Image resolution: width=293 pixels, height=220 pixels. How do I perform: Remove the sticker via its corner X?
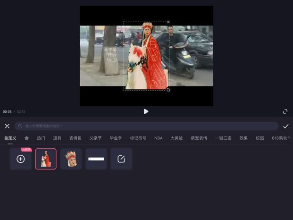pos(168,22)
